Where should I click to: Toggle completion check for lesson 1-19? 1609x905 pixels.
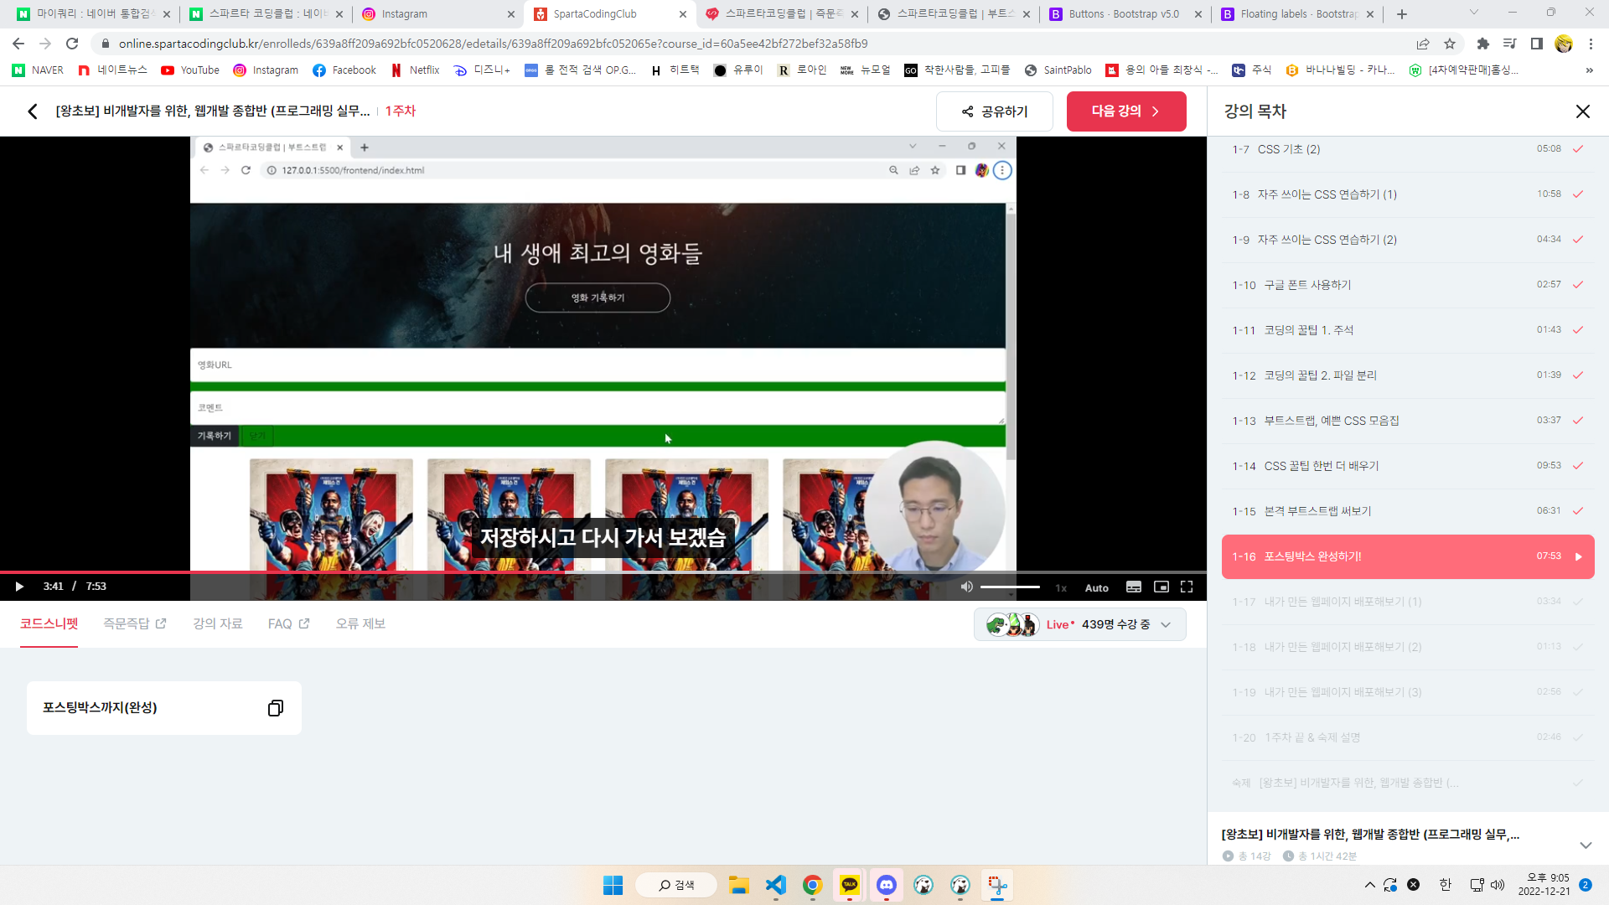(x=1577, y=692)
